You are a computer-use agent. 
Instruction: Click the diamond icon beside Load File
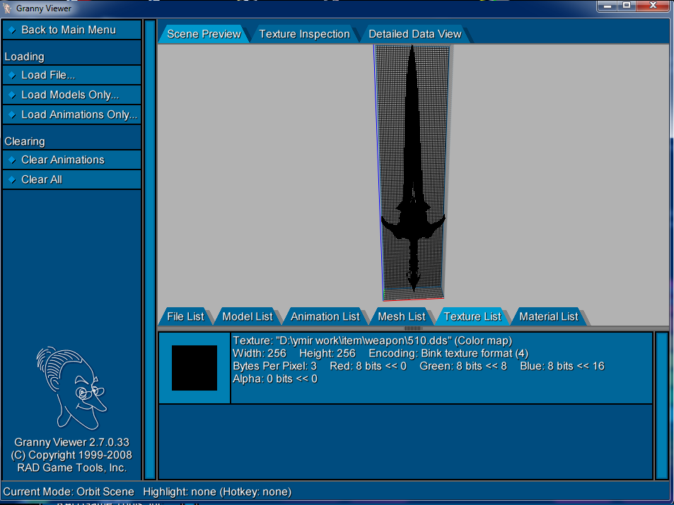coord(12,75)
